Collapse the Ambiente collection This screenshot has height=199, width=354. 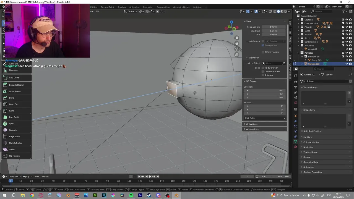click(x=298, y=45)
